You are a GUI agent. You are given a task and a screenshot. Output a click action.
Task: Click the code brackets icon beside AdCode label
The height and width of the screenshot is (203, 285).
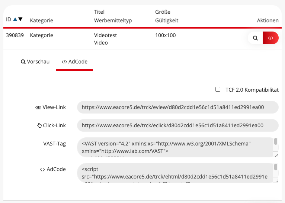(42, 170)
